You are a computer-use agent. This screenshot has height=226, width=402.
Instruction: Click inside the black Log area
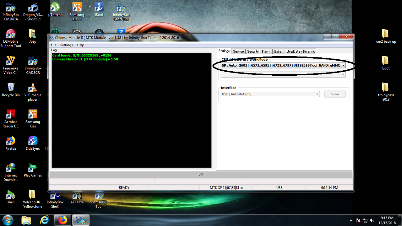pyautogui.click(x=131, y=110)
